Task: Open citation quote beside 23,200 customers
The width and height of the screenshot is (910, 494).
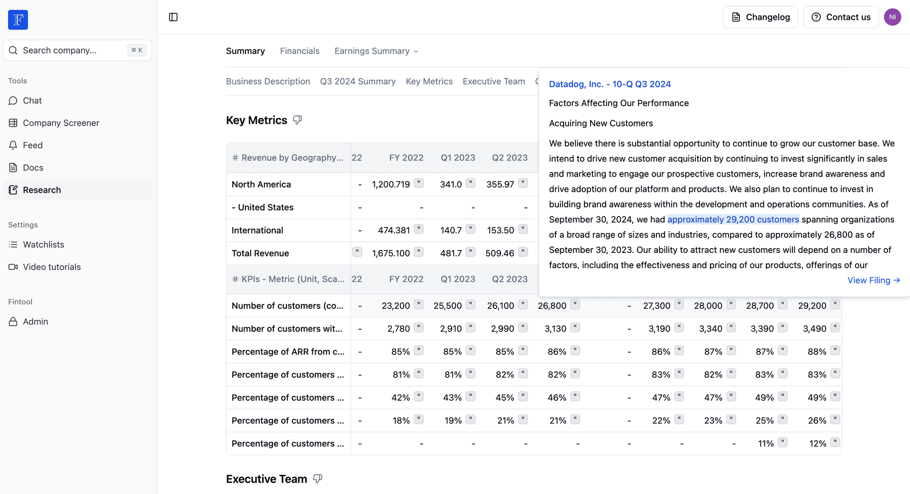Action: [419, 305]
